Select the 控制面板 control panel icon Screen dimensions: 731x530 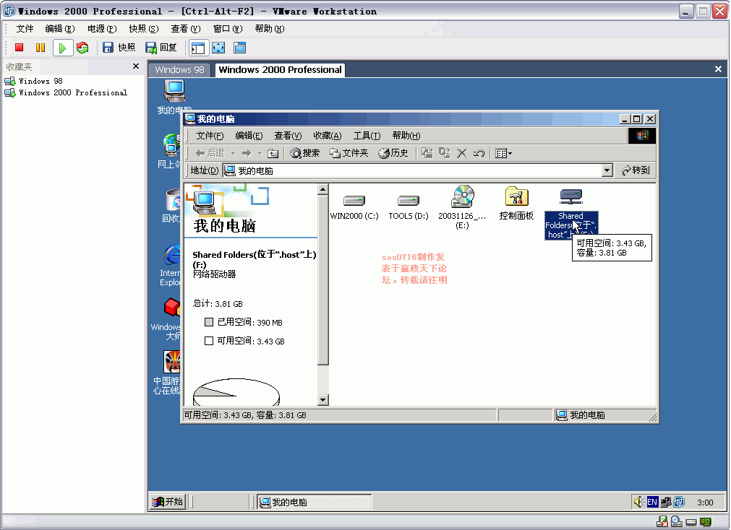(x=516, y=204)
